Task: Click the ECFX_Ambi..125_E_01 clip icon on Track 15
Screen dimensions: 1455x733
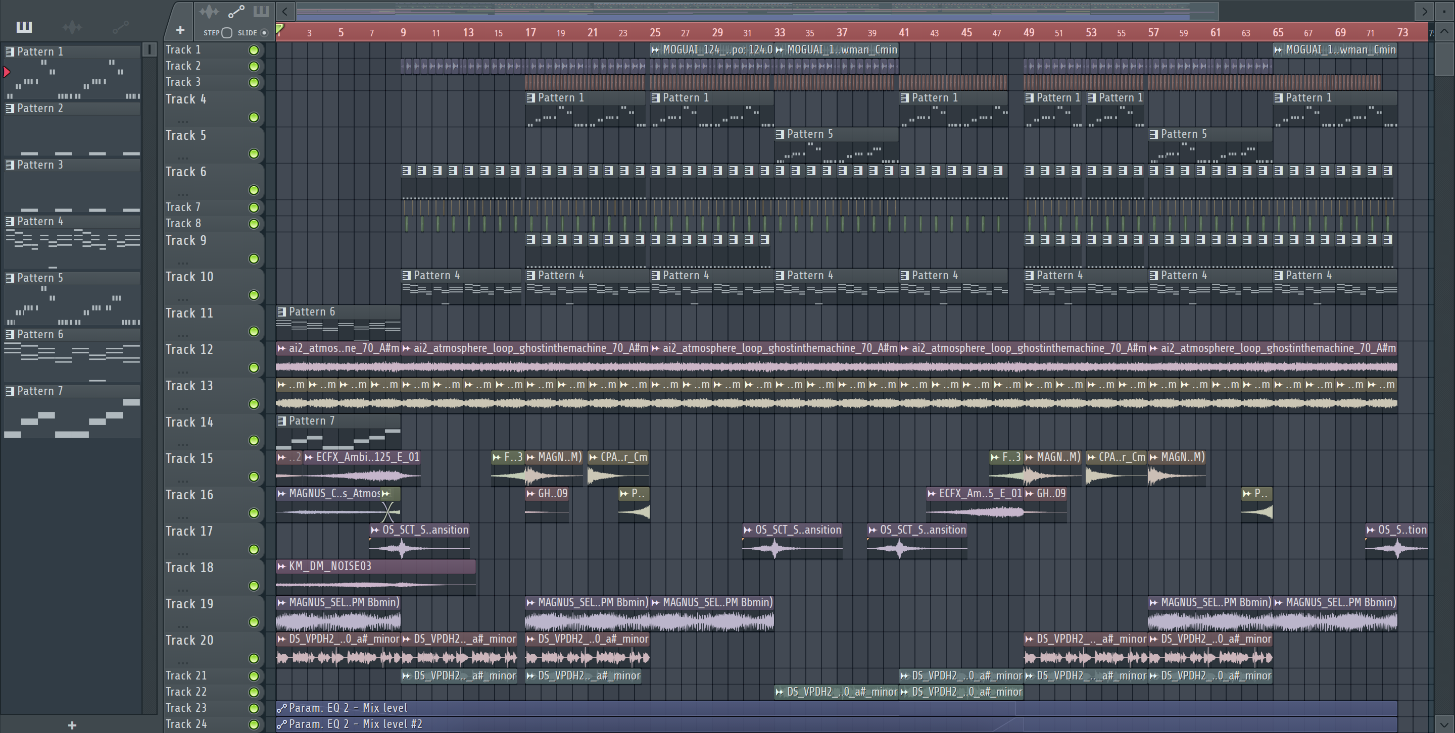Action: [309, 457]
